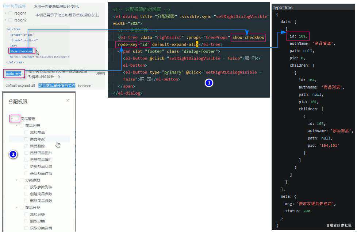The image size is (357, 232).
Task: Click id: 101 in the JSON
Action: (299, 36)
